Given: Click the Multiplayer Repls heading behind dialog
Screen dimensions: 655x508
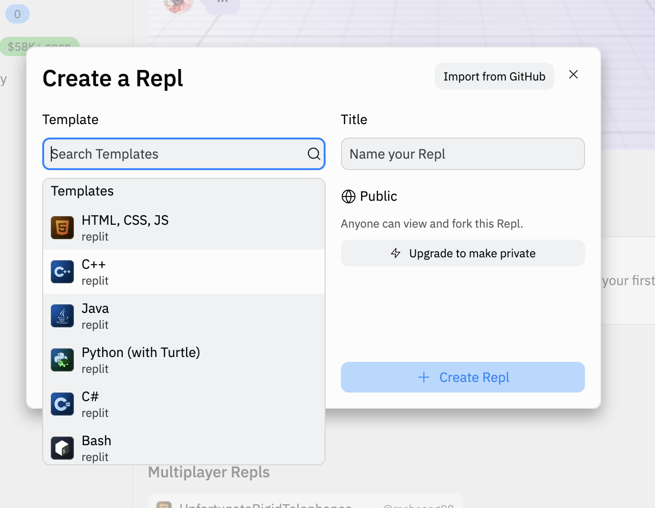Looking at the screenshot, I should (209, 472).
